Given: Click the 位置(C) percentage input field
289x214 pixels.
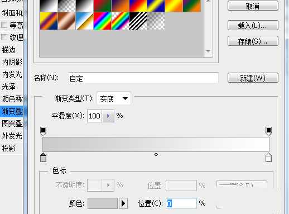Looking at the screenshot, I should [181, 203].
